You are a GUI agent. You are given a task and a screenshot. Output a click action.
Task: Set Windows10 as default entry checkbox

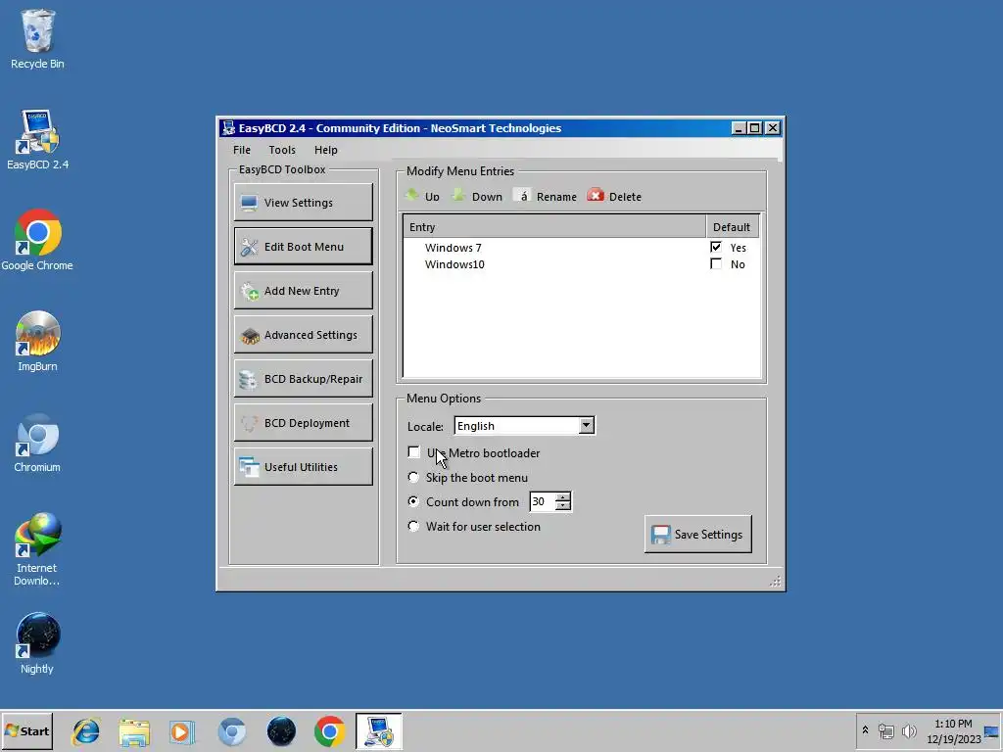pos(716,263)
